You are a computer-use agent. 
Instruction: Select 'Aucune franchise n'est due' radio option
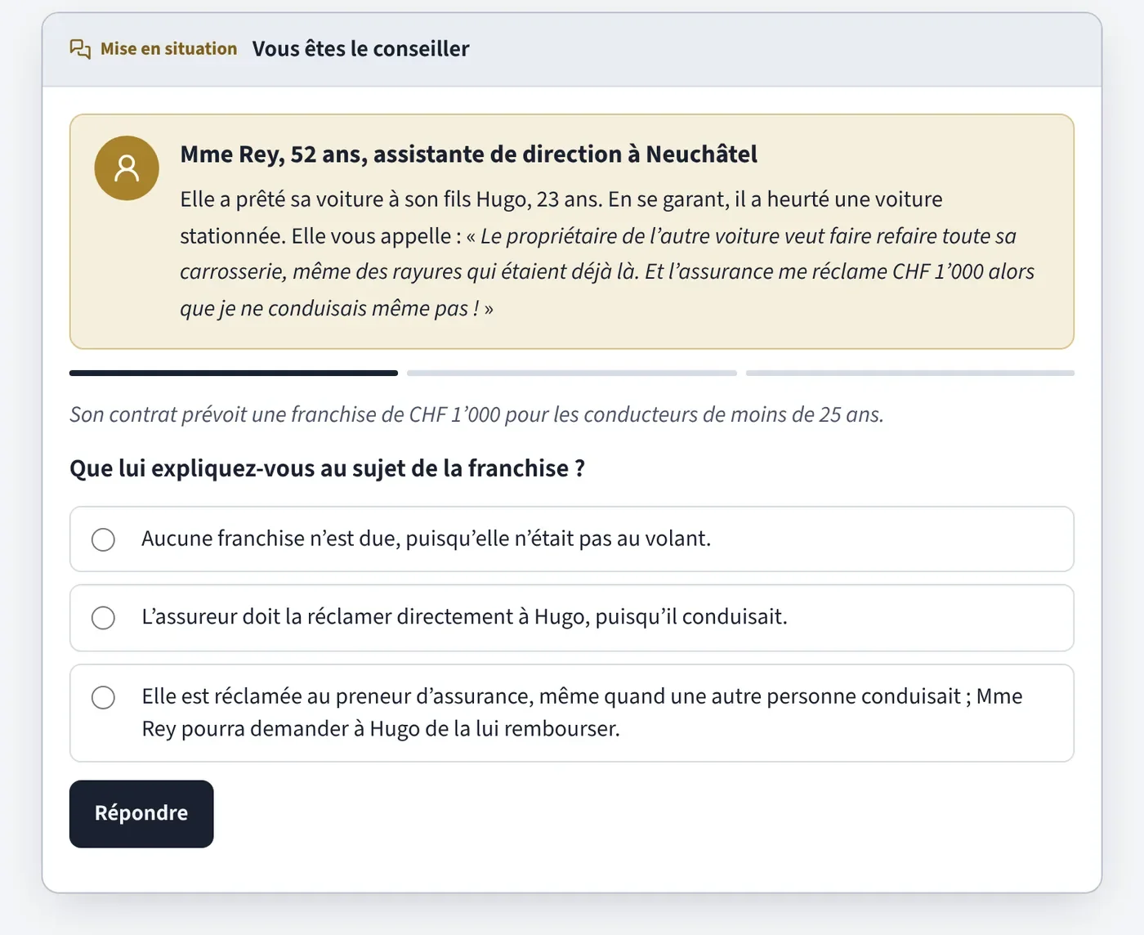pyautogui.click(x=103, y=539)
